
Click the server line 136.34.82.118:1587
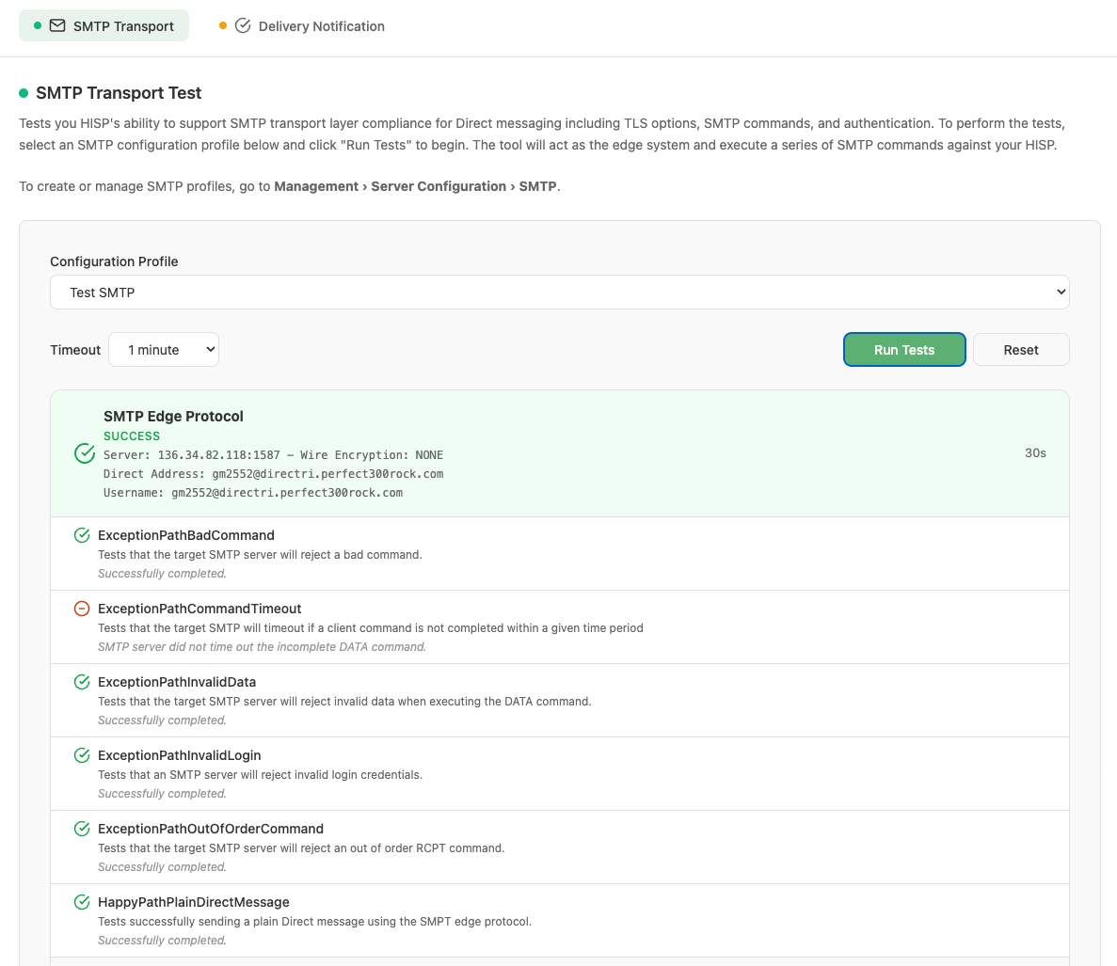pos(274,455)
